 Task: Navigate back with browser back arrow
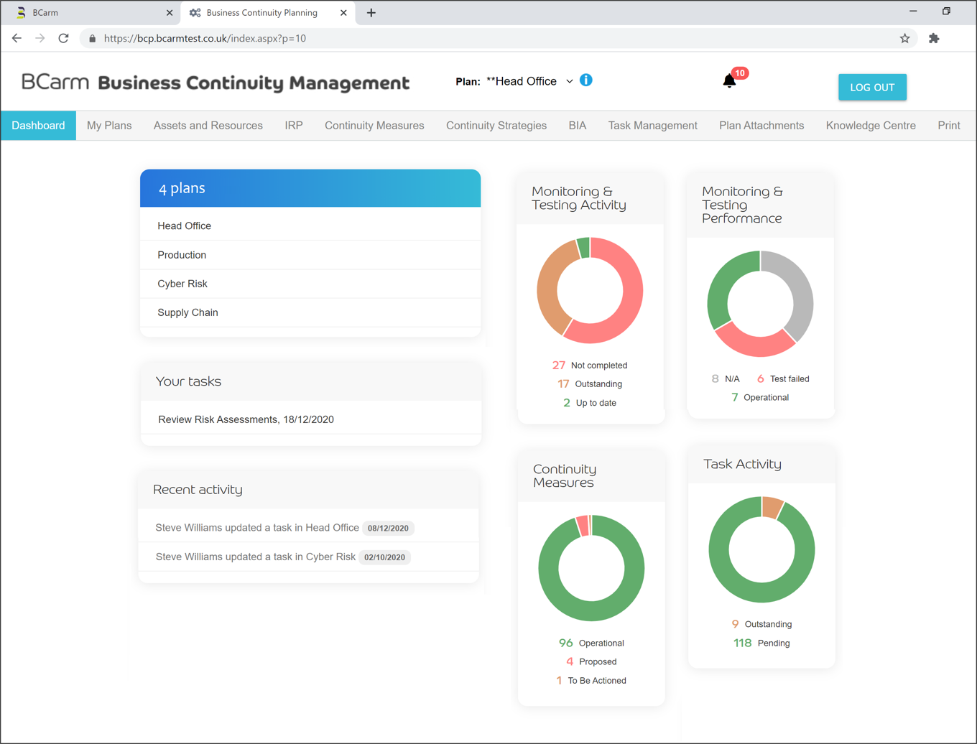point(17,38)
